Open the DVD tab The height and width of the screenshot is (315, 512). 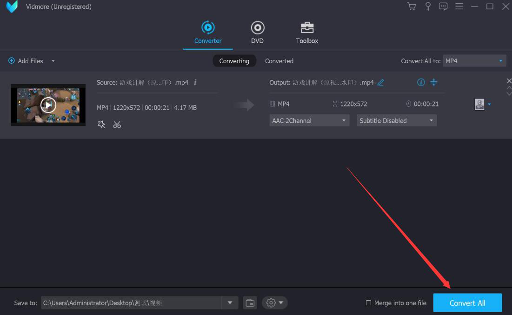point(257,33)
